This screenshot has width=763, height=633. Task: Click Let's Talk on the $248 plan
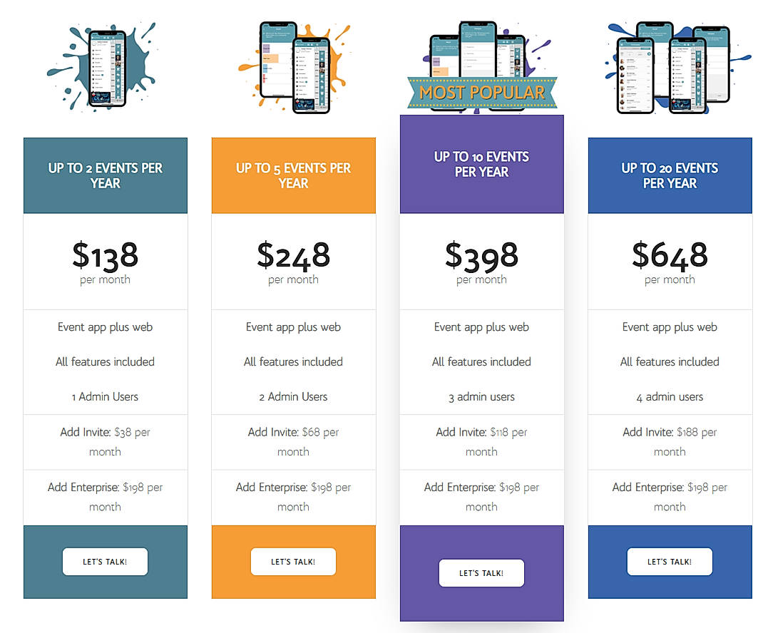tap(293, 562)
